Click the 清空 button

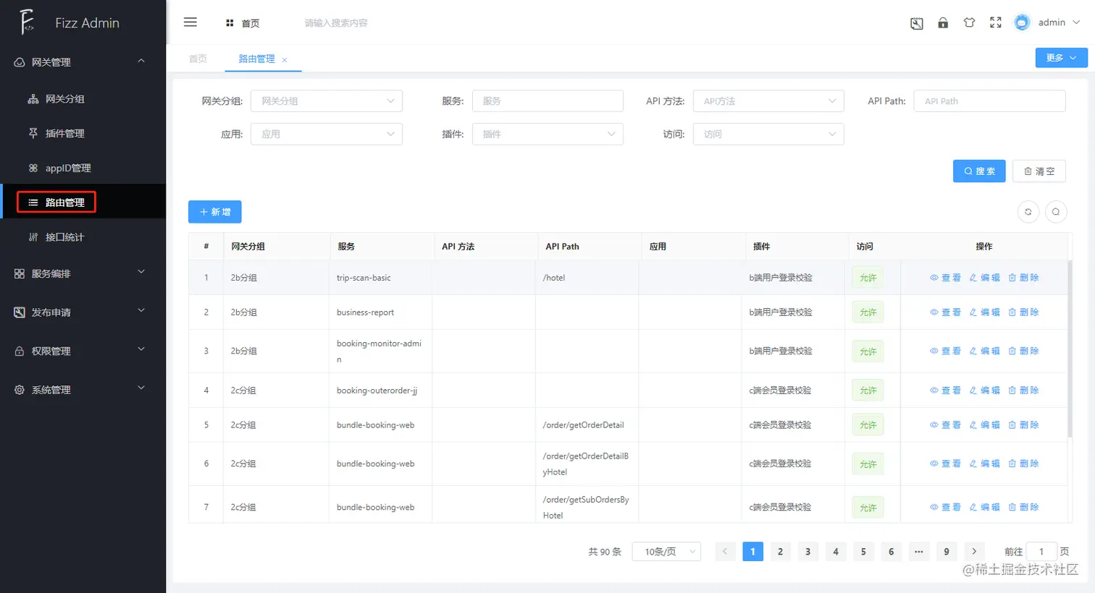[x=1039, y=171]
